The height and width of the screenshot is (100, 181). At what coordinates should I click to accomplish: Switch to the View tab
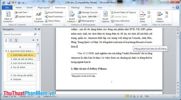pos(100,8)
